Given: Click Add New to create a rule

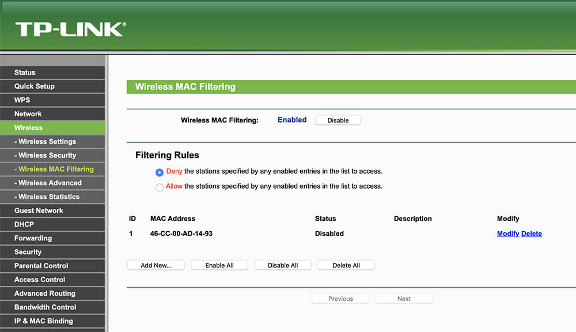Looking at the screenshot, I should [x=156, y=265].
